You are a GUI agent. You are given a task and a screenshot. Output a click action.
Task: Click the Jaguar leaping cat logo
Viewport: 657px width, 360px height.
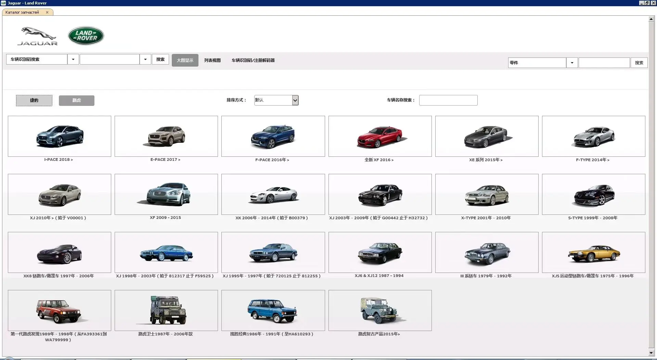38,36
